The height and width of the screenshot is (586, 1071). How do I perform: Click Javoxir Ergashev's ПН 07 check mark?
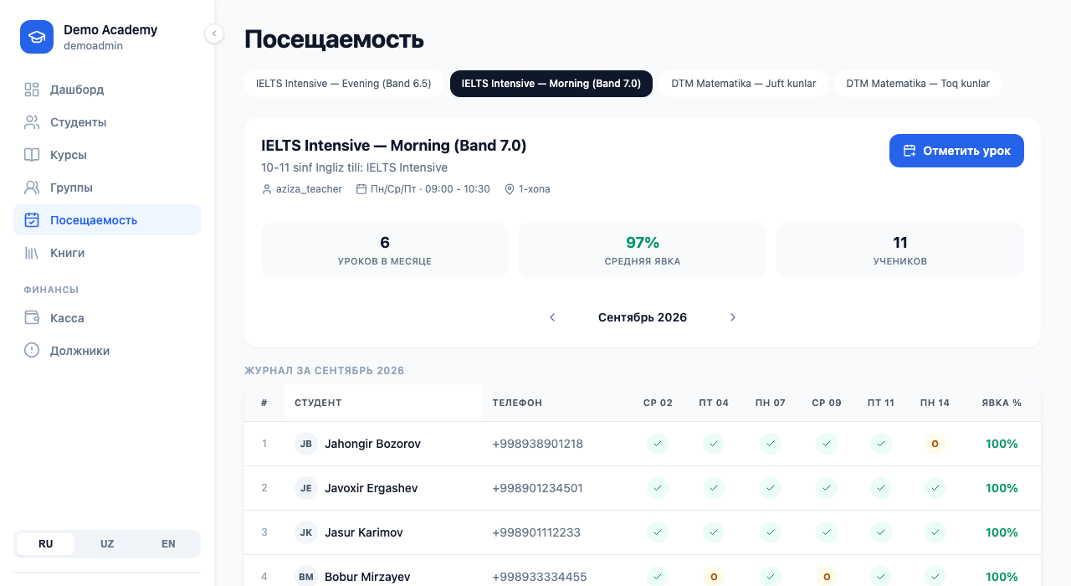tap(771, 488)
